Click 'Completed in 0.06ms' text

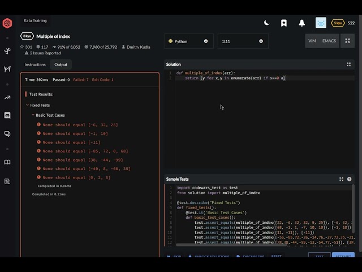[x=54, y=186]
